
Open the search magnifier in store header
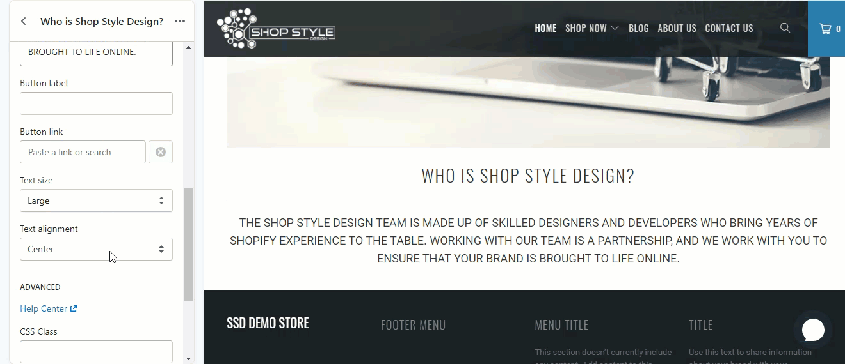point(785,28)
